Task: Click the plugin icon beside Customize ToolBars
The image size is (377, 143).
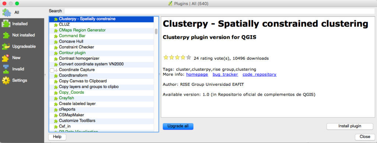Action: click(56, 121)
